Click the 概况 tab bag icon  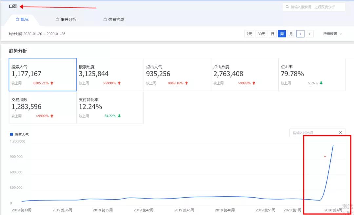point(17,19)
